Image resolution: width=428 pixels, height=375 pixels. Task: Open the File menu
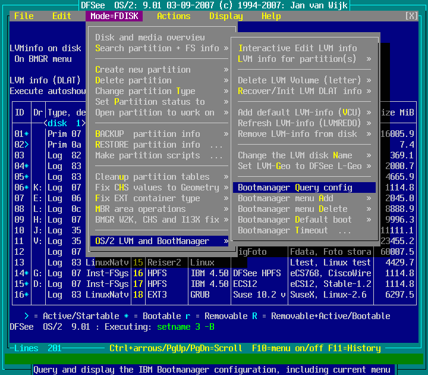[x=24, y=16]
